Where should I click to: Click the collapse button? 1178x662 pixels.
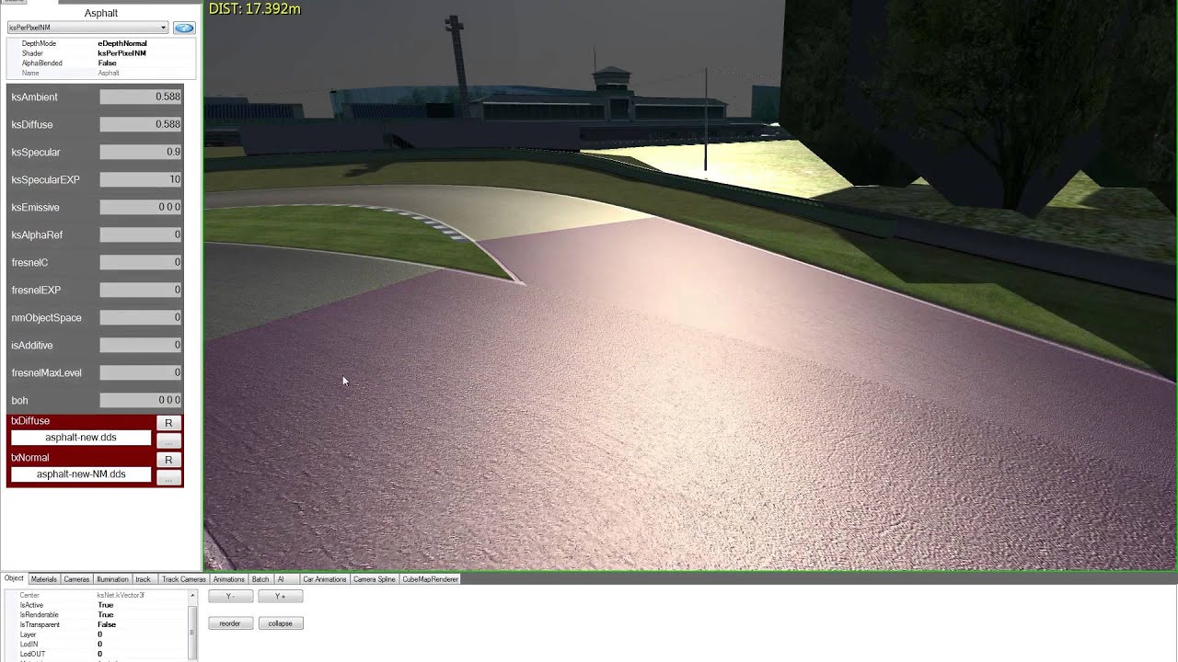pos(281,623)
